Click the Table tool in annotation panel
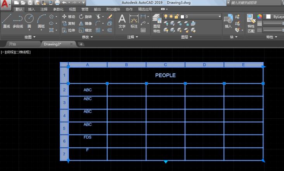 pos(143,30)
